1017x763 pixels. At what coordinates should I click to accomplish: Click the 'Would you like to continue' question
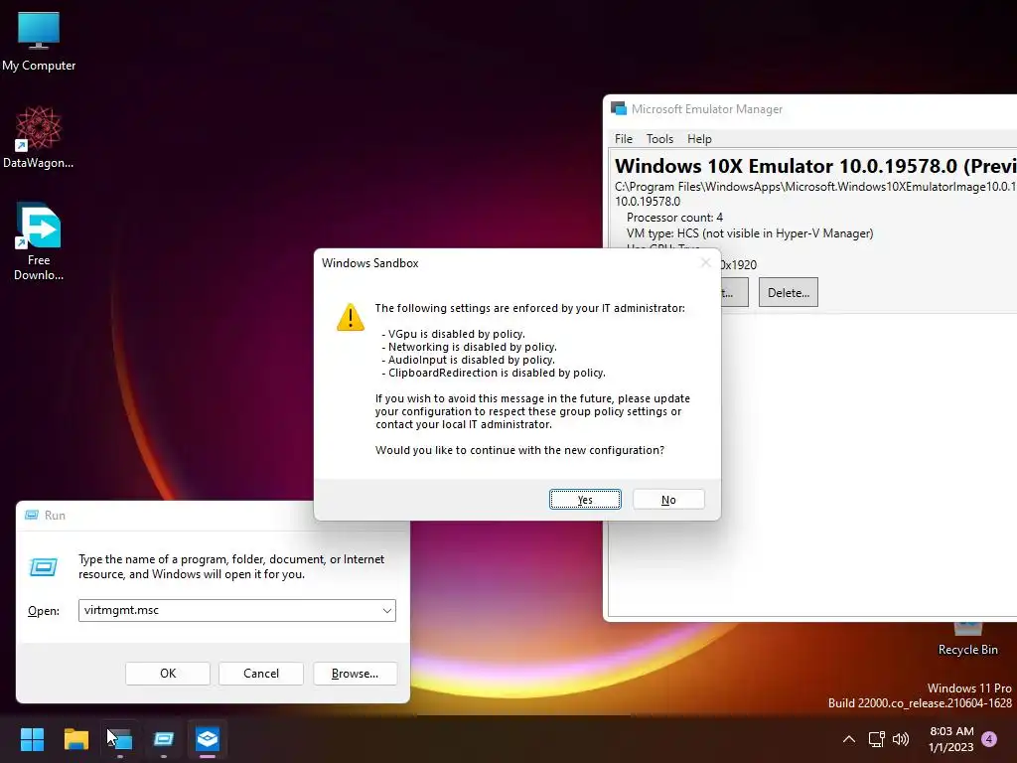click(x=519, y=450)
